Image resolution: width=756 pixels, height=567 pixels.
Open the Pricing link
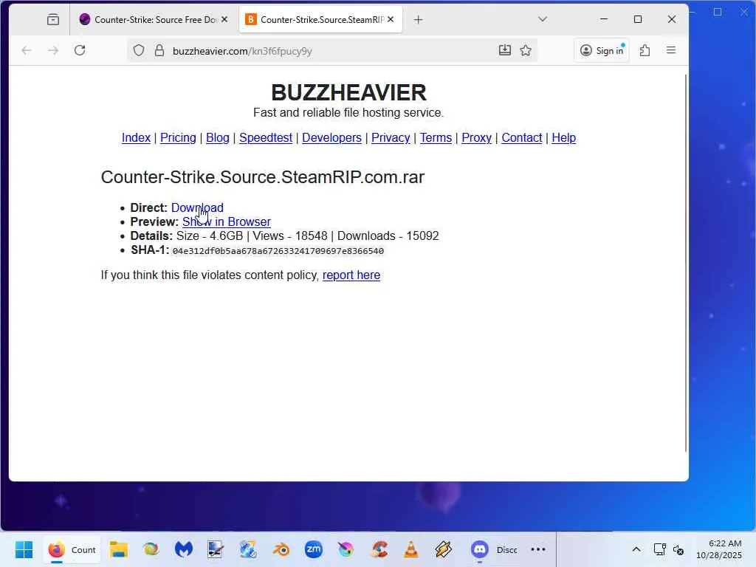[178, 138]
